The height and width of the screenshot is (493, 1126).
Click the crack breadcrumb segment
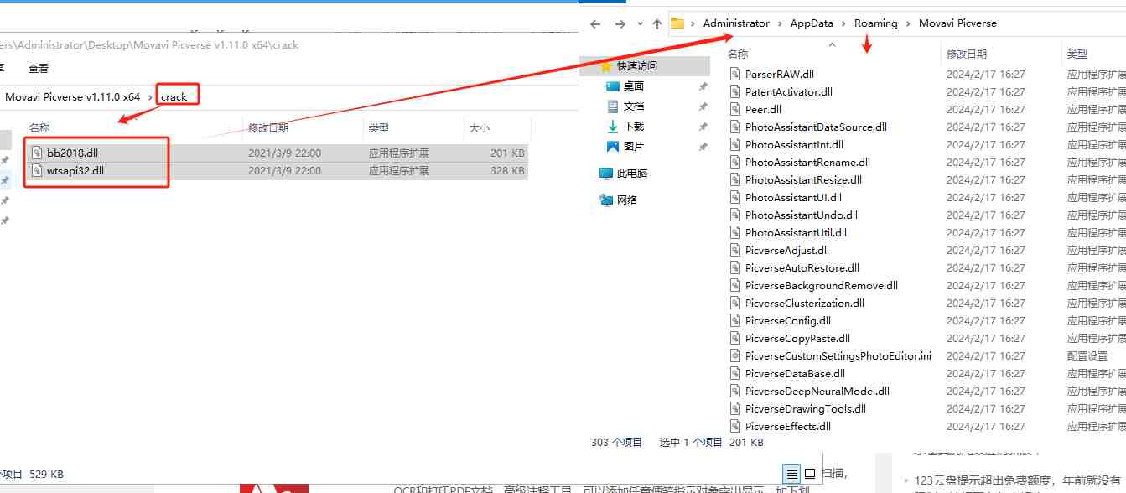pos(175,95)
